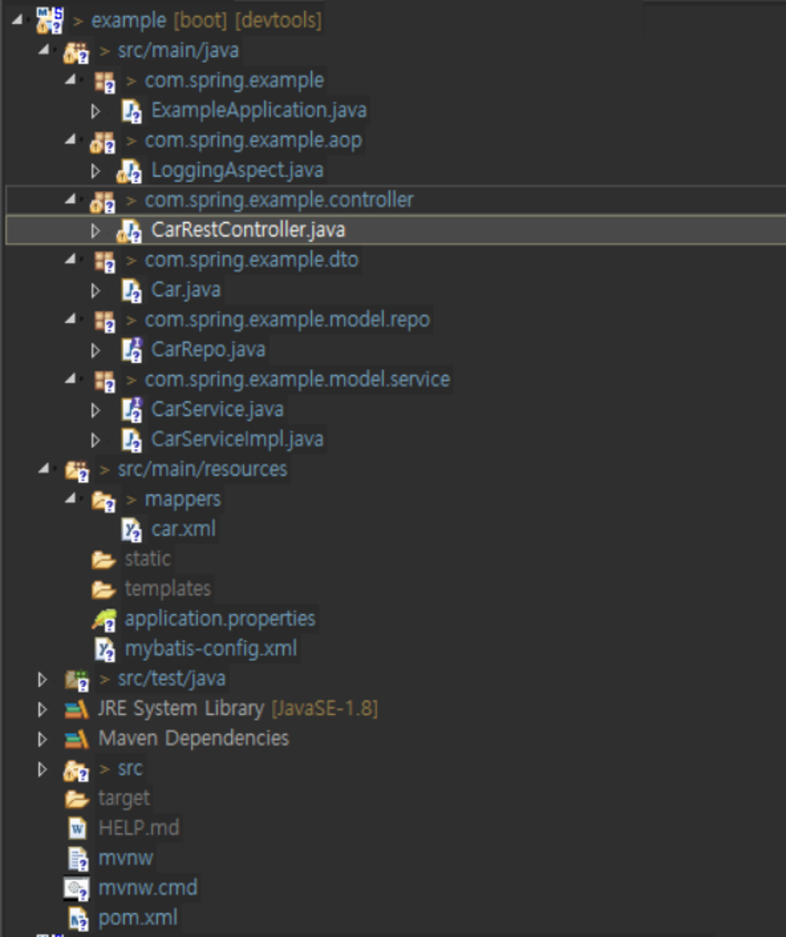Select the "CarService.java" file name
Image resolution: width=786 pixels, height=937 pixels.
[x=218, y=409]
